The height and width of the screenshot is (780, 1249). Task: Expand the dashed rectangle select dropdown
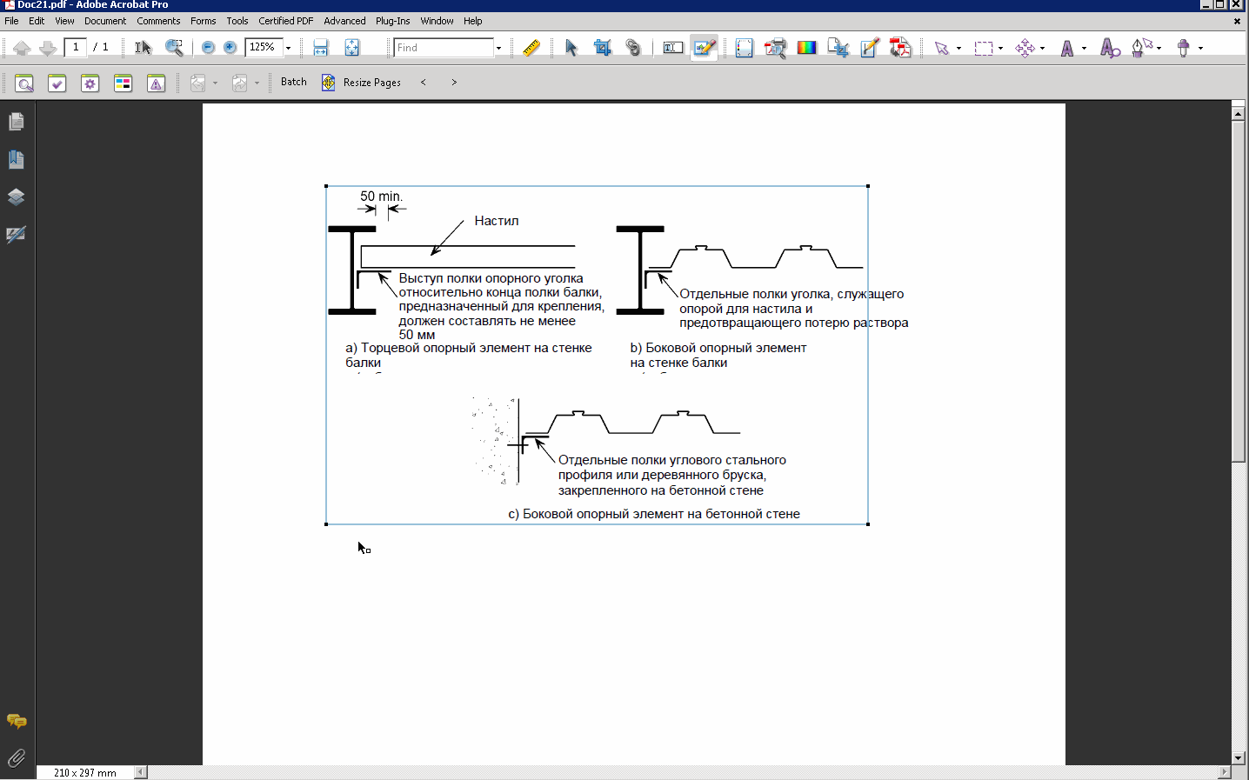pos(1000,48)
